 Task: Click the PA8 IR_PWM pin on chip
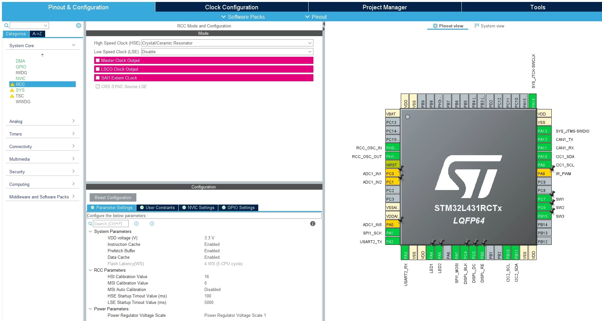point(544,174)
